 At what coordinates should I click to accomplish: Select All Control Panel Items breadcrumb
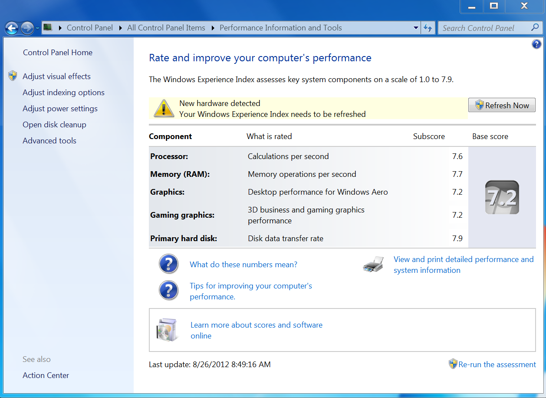[166, 28]
